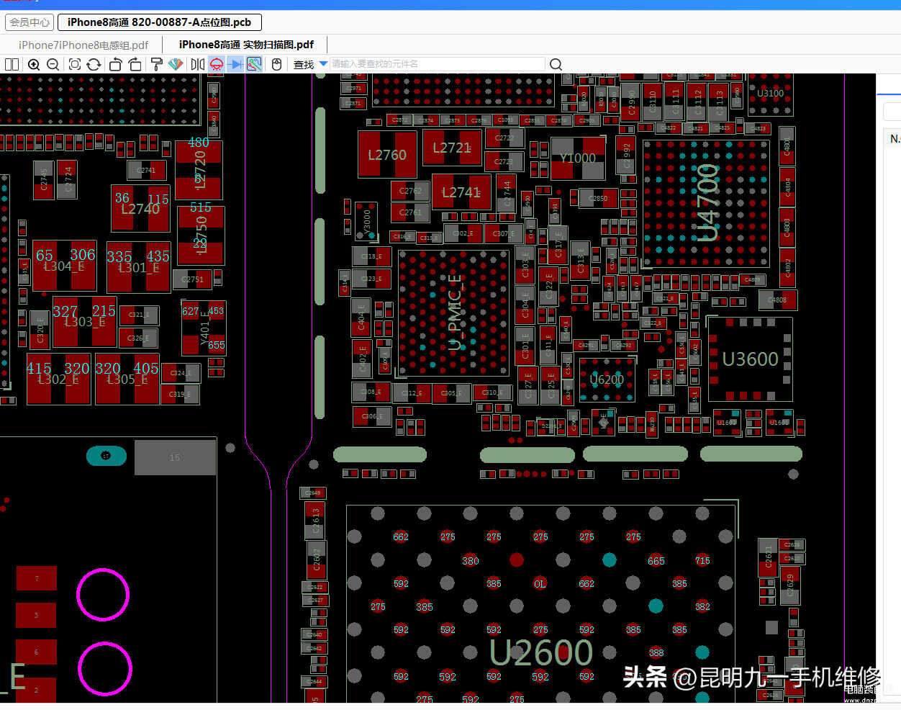The image size is (901, 710).
Task: Click the mouse settings icon
Action: point(276,65)
